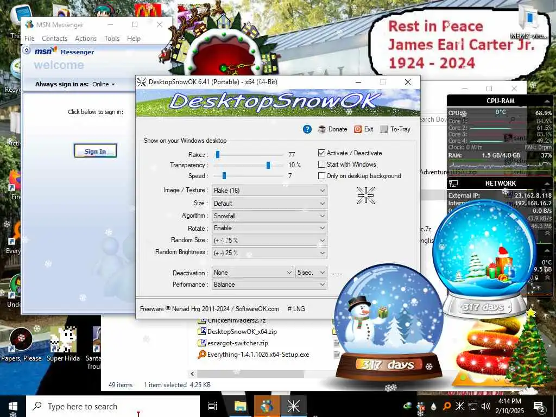Click the Exit label in DesktopSnowOK
This screenshot has height=417, width=556.
[x=369, y=129]
